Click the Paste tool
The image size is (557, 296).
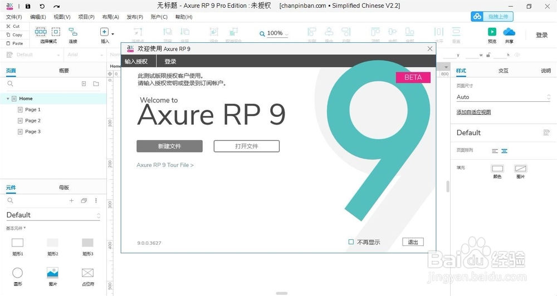click(x=14, y=43)
